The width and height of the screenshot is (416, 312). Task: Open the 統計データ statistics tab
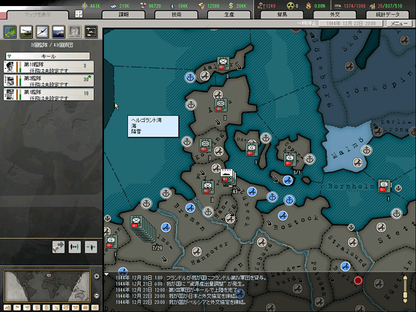tap(387, 15)
